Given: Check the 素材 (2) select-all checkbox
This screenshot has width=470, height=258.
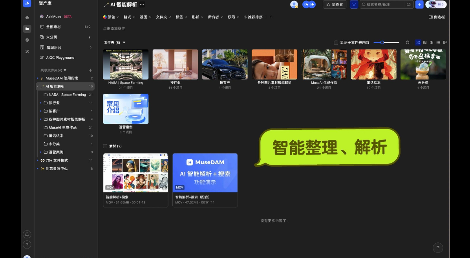Looking at the screenshot, I should click(x=105, y=146).
